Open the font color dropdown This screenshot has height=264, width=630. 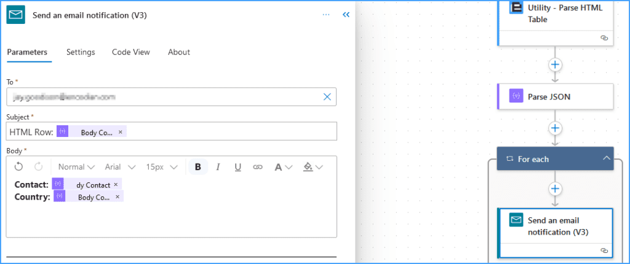(x=283, y=167)
